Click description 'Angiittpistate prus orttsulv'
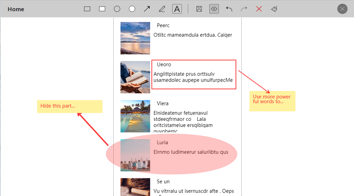 184,74
